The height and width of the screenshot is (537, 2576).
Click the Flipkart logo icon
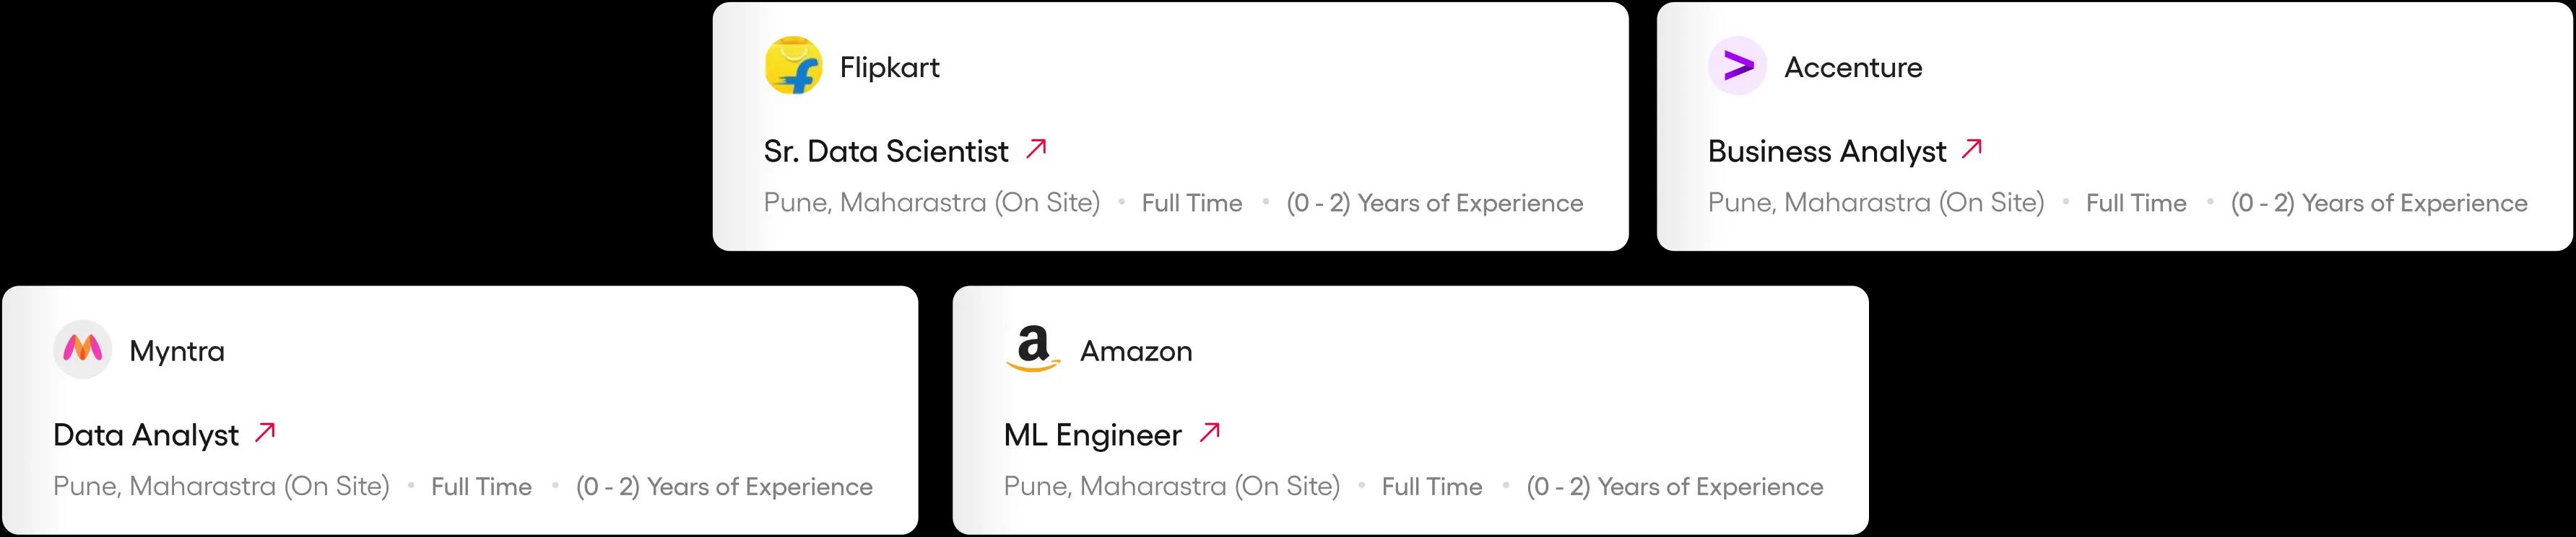[x=793, y=66]
